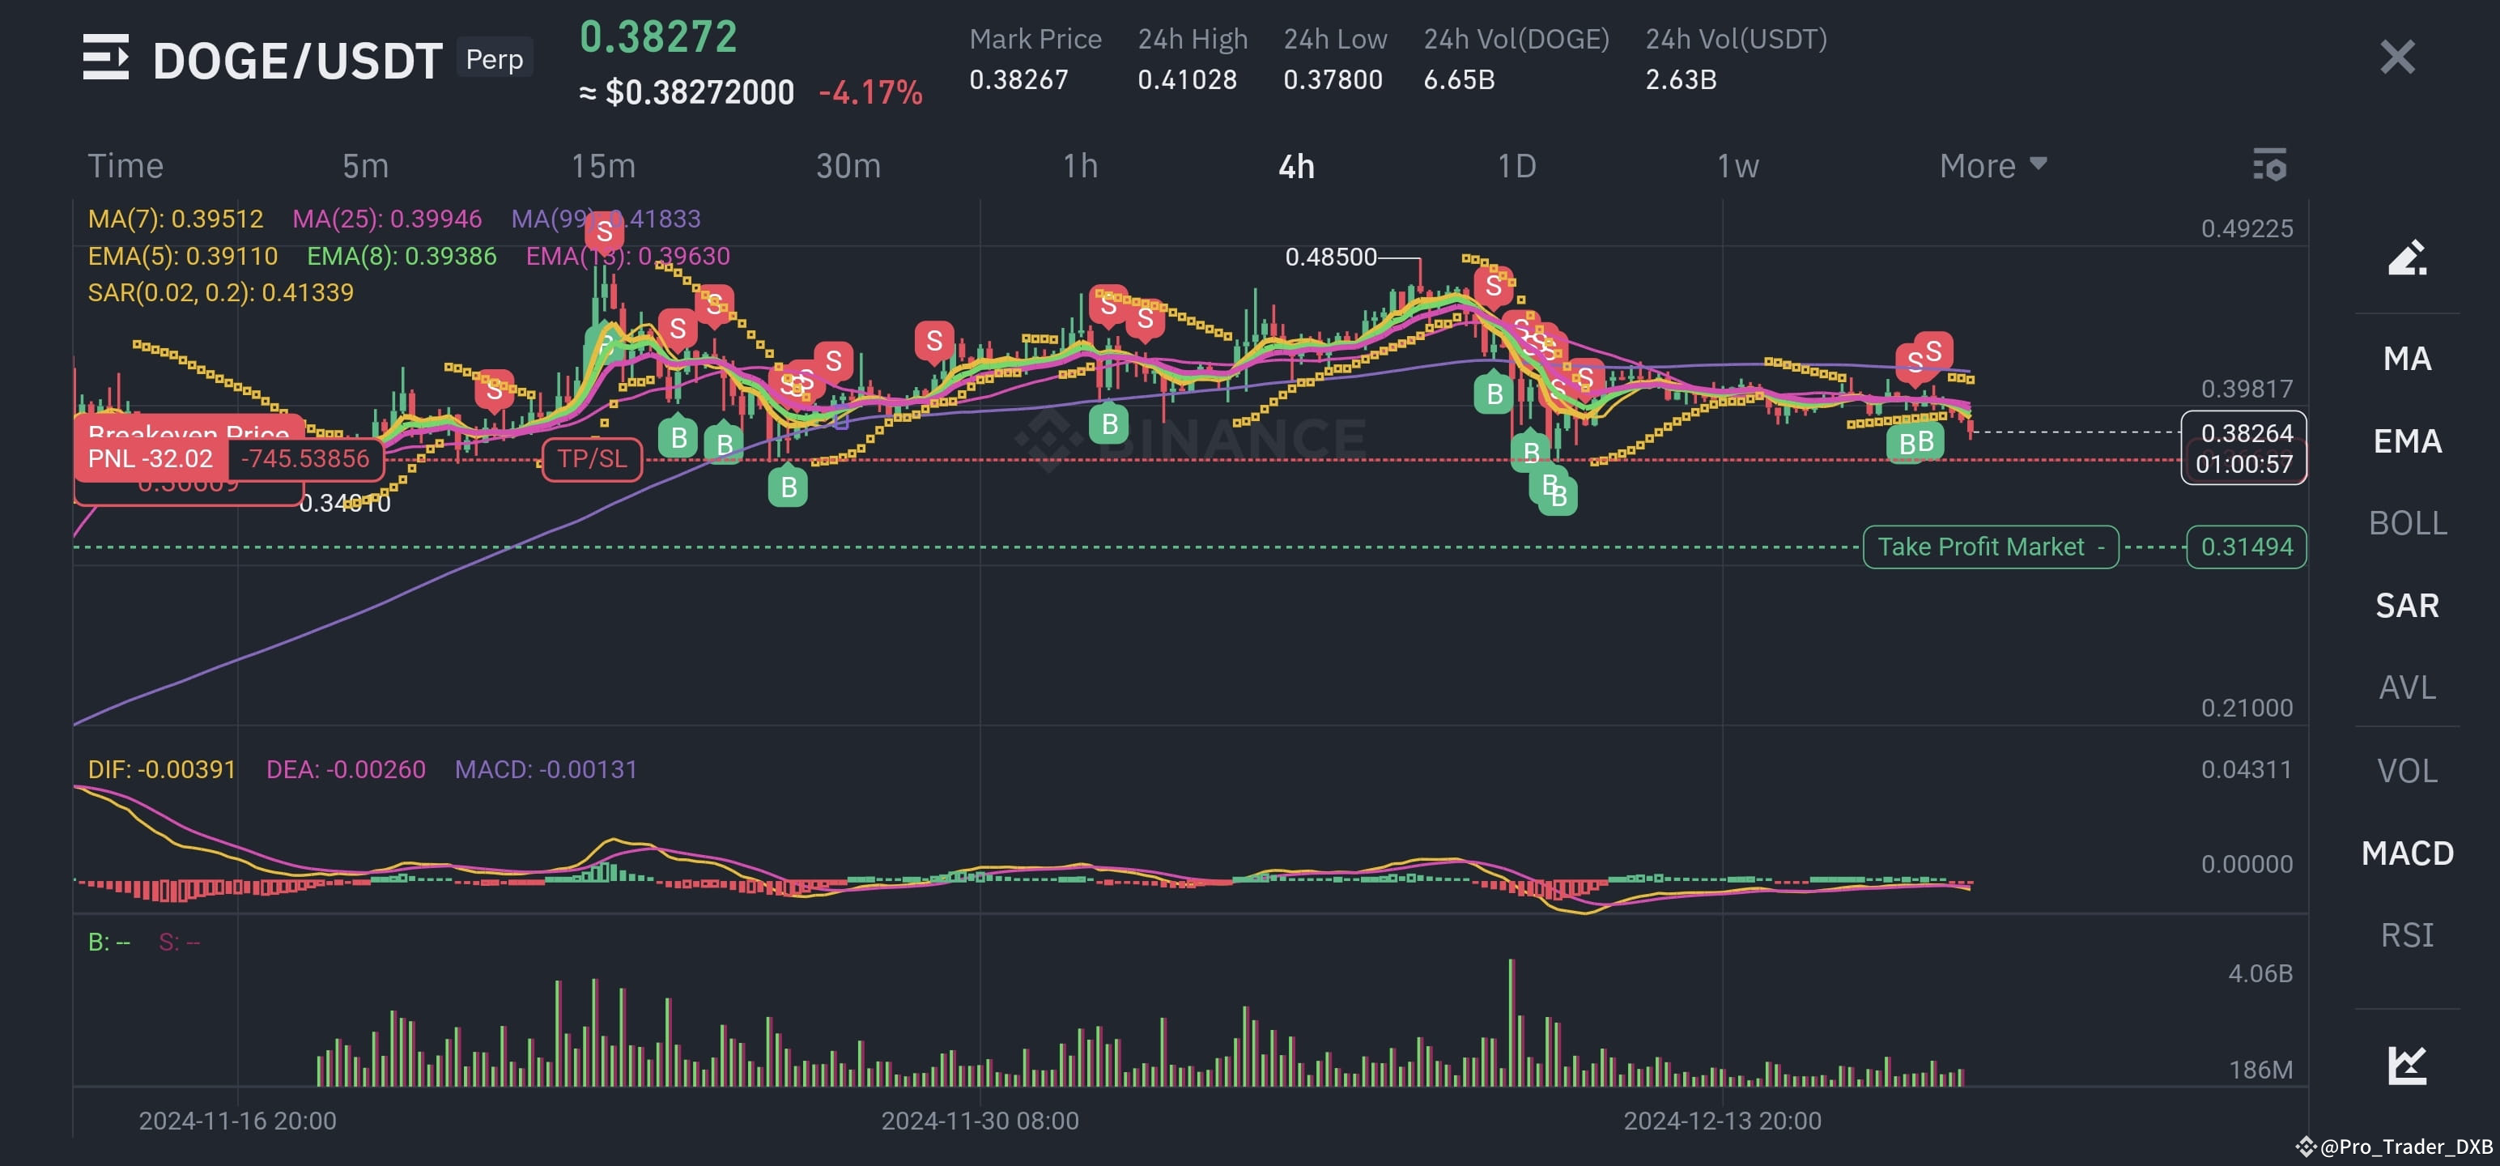
Task: Select the MA indicator in right sidebar
Action: click(2408, 358)
